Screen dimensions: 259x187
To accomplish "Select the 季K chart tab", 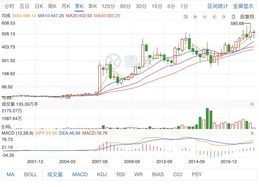I will point(79,6).
